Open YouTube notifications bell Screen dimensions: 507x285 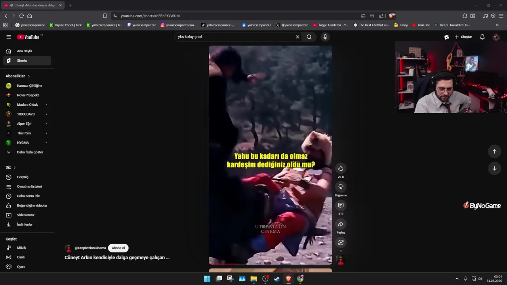[482, 37]
